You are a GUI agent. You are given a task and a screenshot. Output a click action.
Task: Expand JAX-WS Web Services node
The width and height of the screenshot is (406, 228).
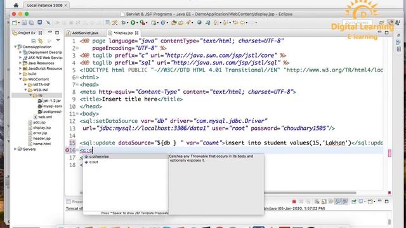20,58
